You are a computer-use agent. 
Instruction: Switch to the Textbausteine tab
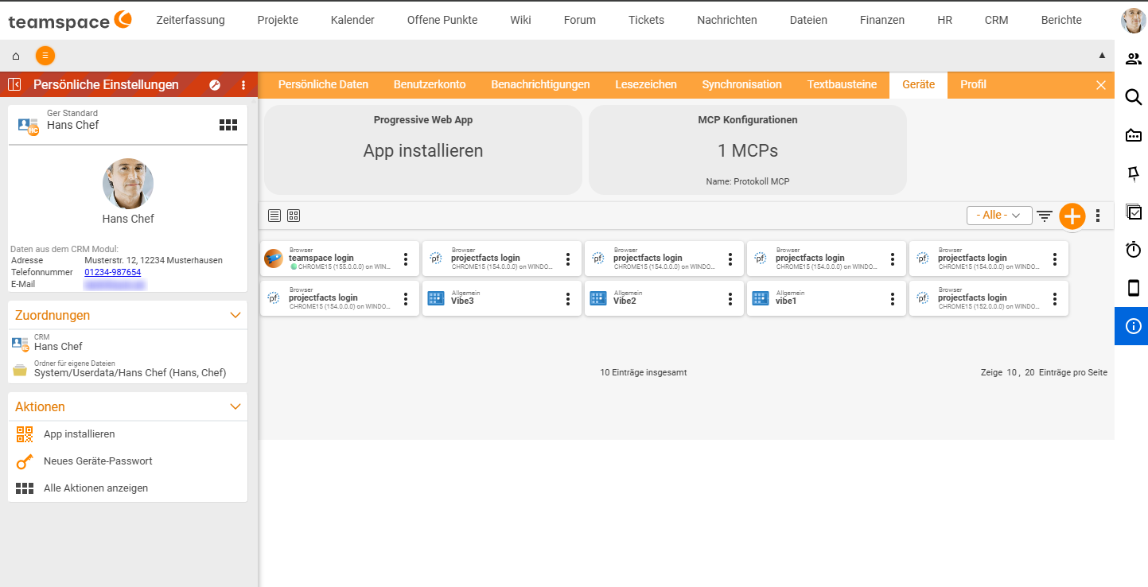[x=842, y=84]
